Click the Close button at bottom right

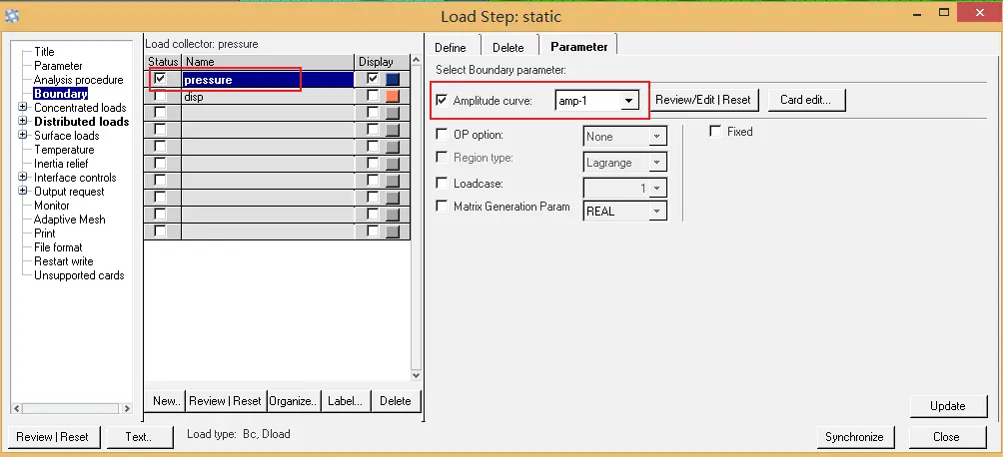[946, 437]
